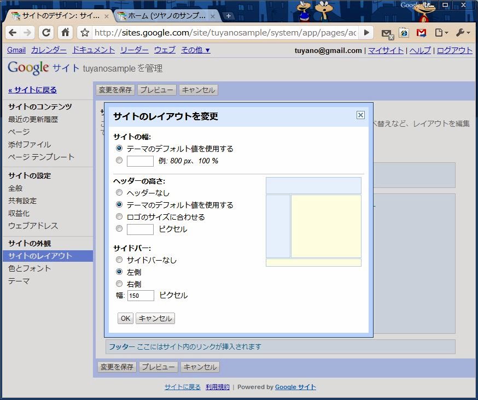
Task: Open a new tab with the plus button
Action: 229,16
